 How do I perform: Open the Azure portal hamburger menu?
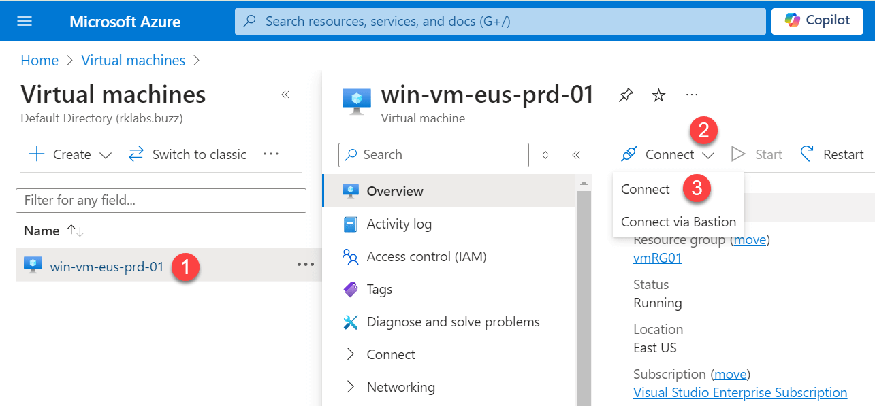(25, 21)
